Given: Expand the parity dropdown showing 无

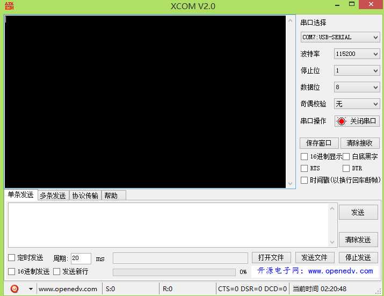Looking at the screenshot, I should click(x=357, y=104).
